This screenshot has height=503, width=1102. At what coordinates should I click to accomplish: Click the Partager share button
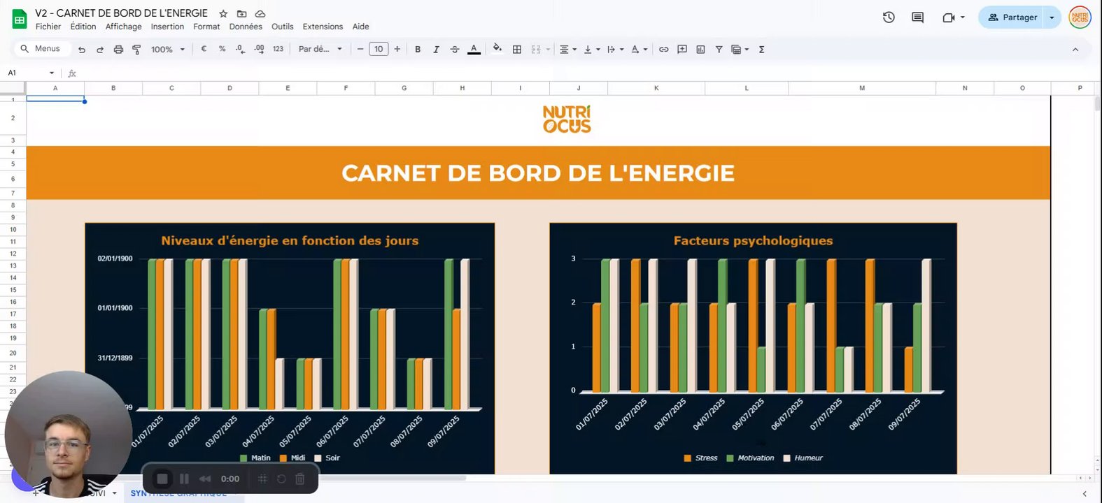coord(1012,17)
